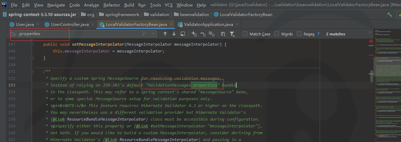
Task: Close the ValidatorApplication.java tab
Action: [237, 25]
